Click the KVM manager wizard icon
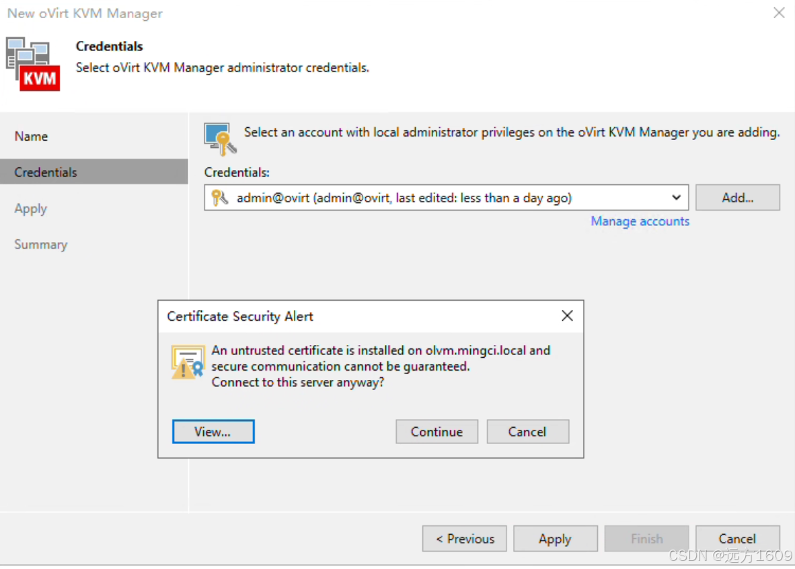Screen dimensions: 795x569 pos(33,64)
